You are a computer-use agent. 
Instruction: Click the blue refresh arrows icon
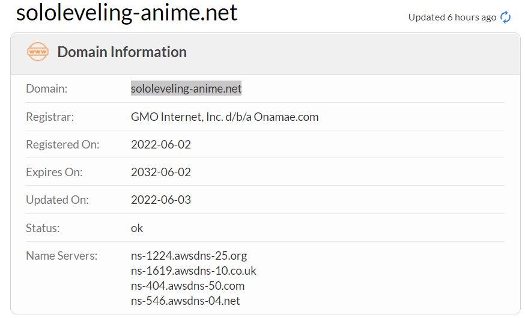tap(505, 17)
